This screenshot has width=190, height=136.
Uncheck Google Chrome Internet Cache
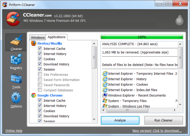40,100
